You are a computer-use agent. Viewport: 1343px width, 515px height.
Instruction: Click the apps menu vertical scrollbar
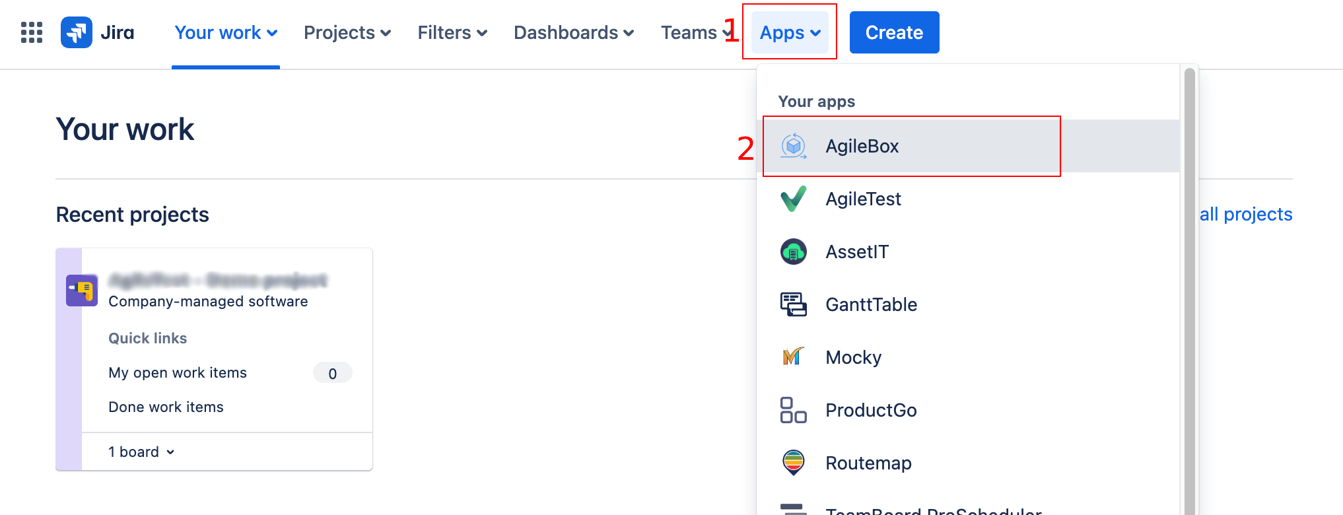click(1190, 291)
